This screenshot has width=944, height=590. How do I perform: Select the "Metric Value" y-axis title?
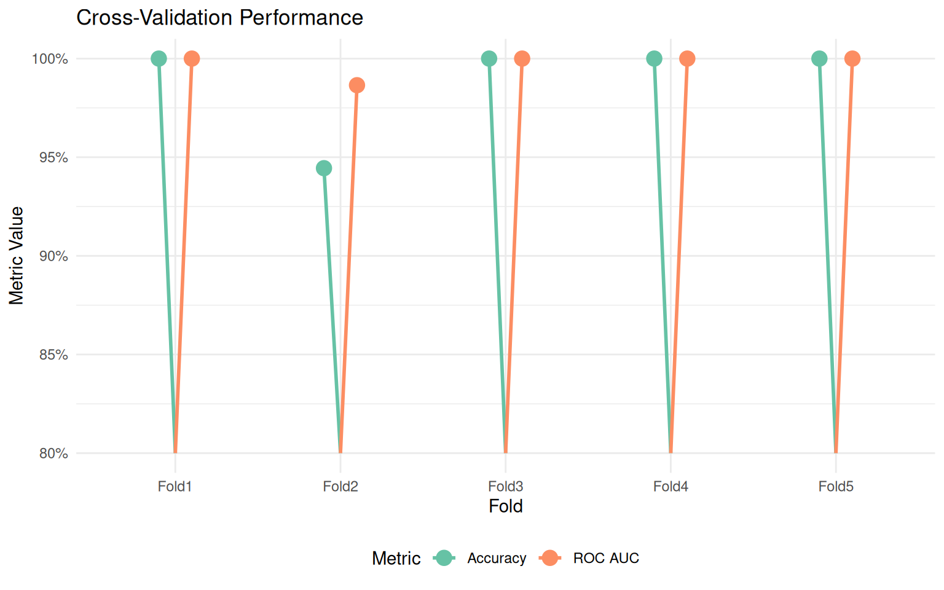(17, 256)
